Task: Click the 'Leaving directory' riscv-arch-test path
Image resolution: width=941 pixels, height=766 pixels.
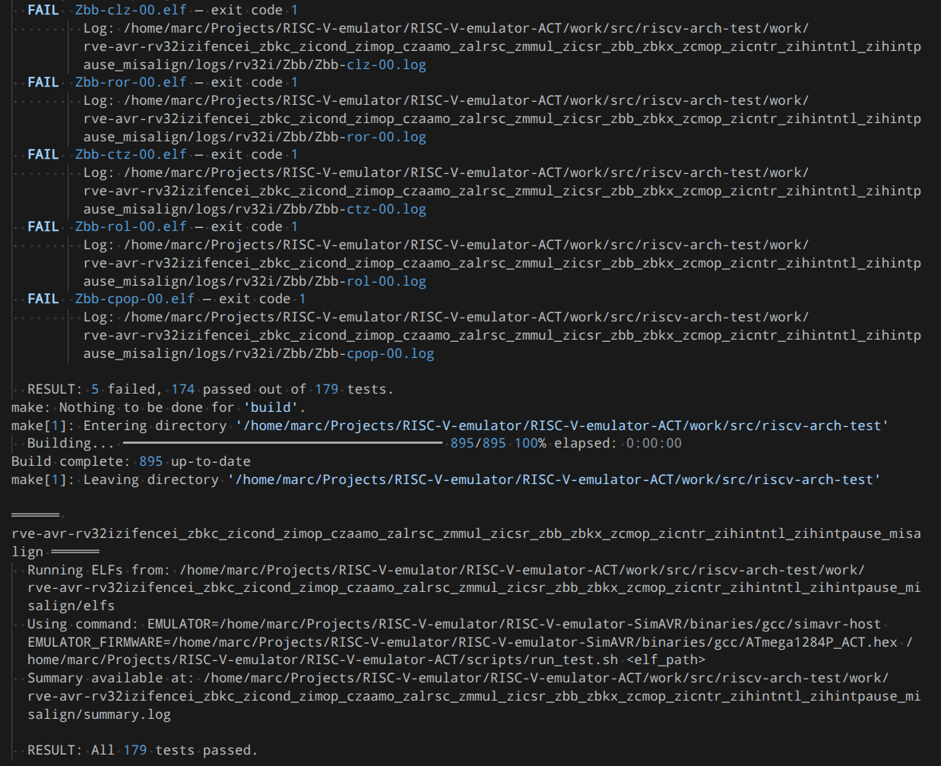Action: coord(554,480)
